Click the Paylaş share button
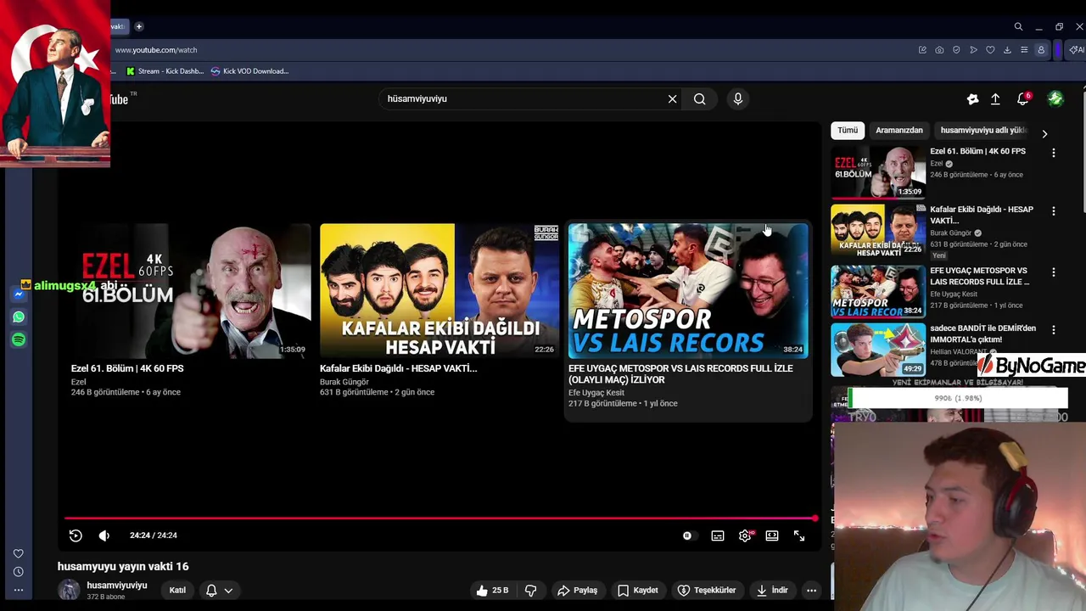1086x611 pixels. (577, 590)
